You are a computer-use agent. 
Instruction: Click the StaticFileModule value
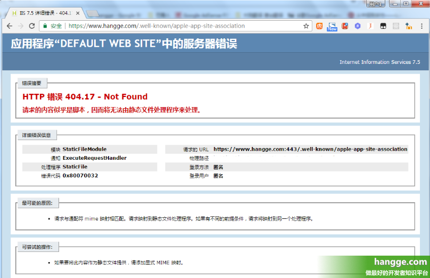pyautogui.click(x=85, y=149)
